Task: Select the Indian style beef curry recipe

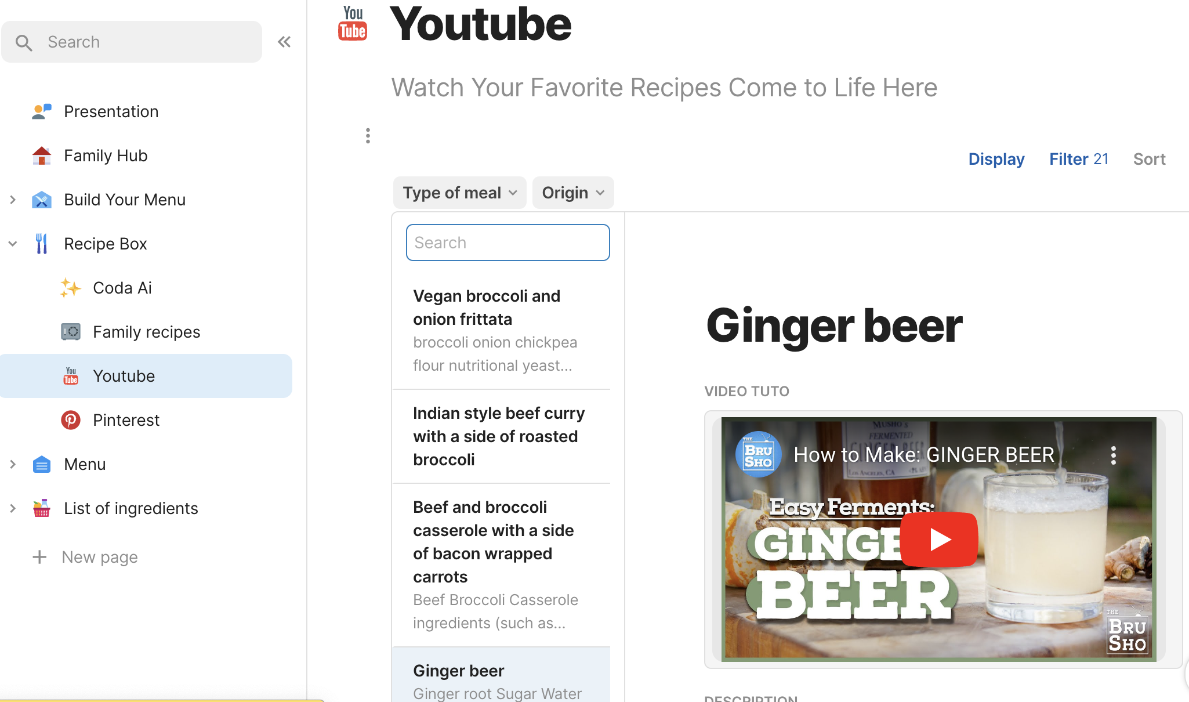Action: click(x=499, y=436)
